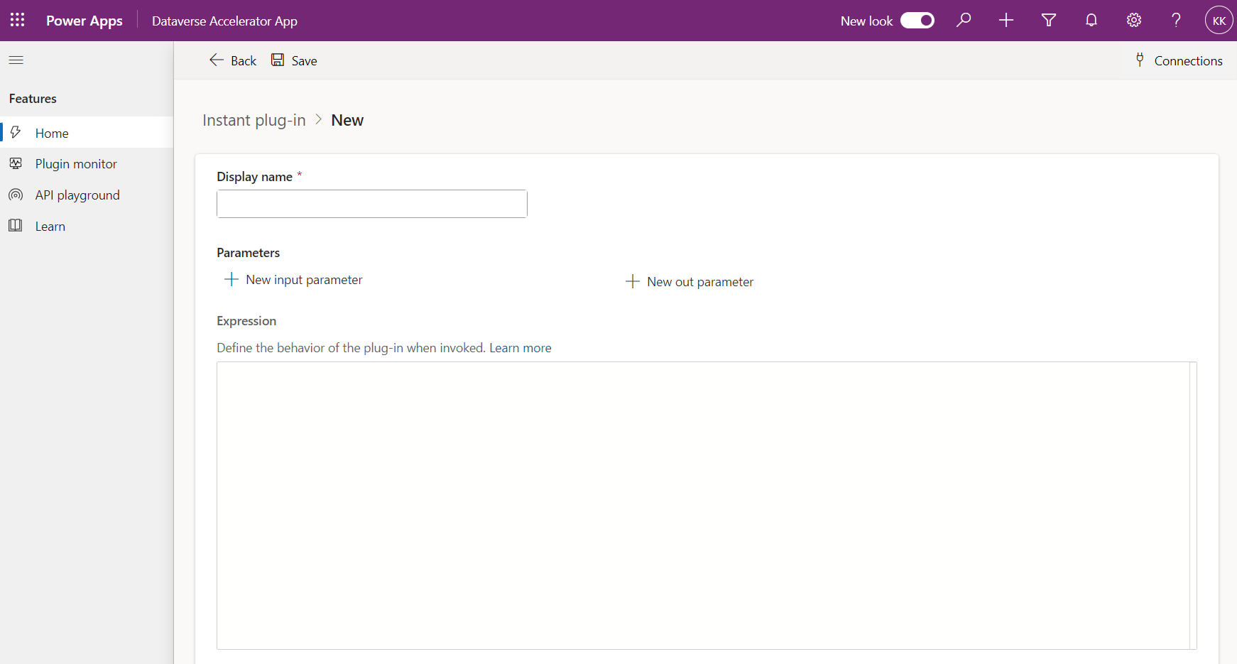Click the Home lightning icon
This screenshot has height=664, width=1237.
(x=16, y=133)
